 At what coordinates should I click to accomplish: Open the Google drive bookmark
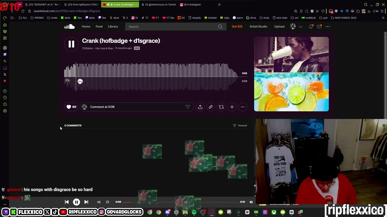point(251,18)
